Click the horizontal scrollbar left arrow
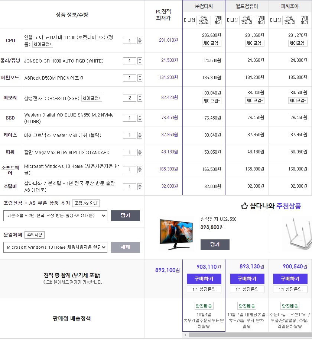The width and height of the screenshot is (312, 341). point(185,335)
